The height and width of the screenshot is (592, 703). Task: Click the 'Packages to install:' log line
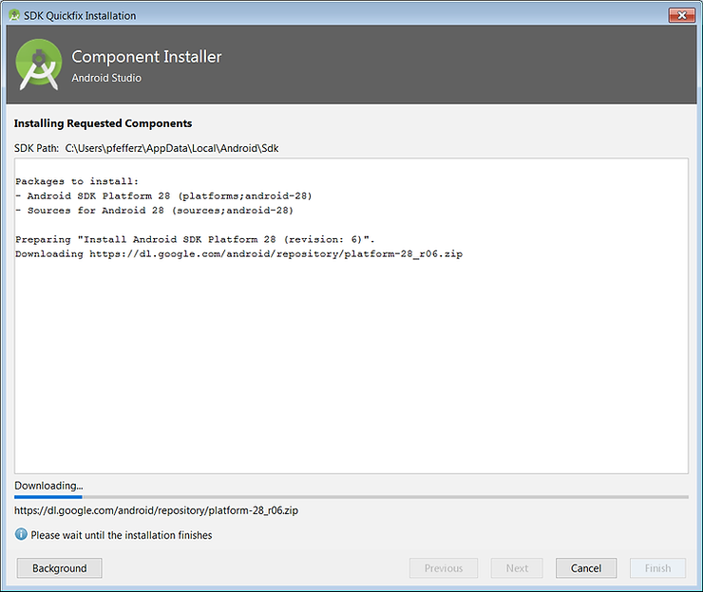tap(77, 181)
